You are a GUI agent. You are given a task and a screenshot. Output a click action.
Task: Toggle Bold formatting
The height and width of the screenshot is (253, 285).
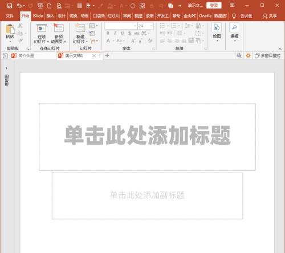click(x=108, y=33)
